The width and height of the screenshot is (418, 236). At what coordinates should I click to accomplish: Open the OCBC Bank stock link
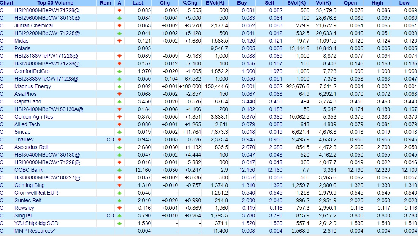pyautogui.click(x=28, y=170)
